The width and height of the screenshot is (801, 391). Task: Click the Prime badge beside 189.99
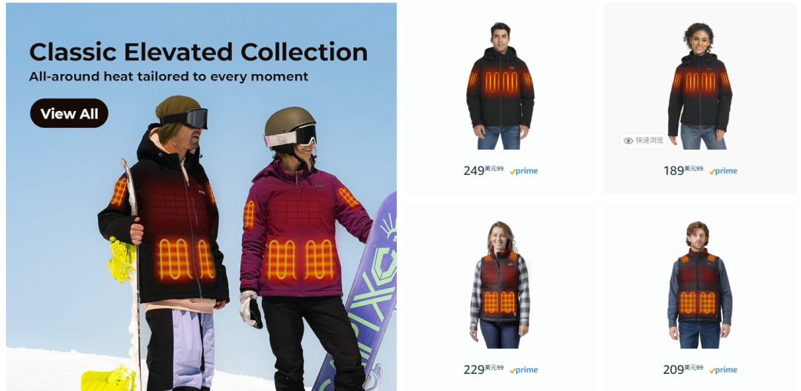(723, 171)
